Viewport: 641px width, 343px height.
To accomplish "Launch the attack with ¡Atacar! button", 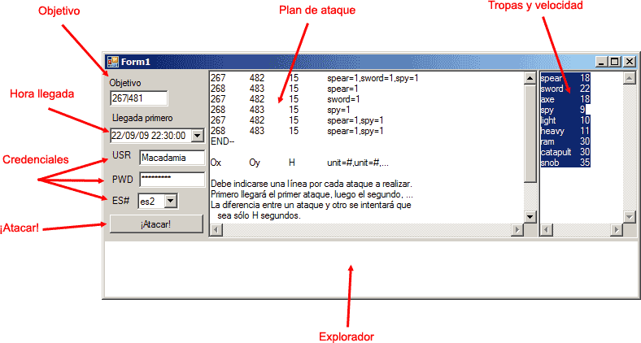I will (x=155, y=224).
